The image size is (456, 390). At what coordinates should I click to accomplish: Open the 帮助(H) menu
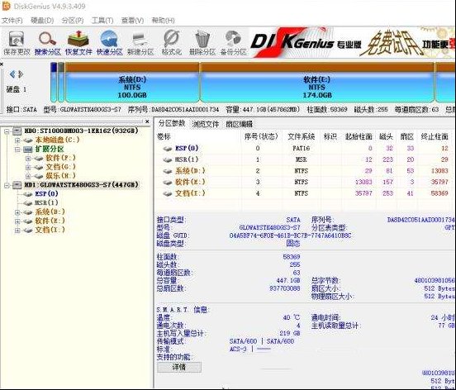point(163,21)
